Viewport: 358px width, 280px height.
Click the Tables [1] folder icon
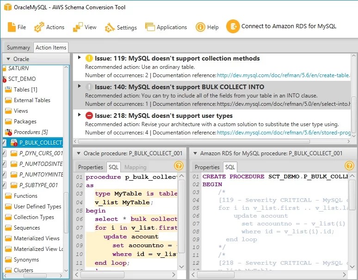[x=8, y=89]
